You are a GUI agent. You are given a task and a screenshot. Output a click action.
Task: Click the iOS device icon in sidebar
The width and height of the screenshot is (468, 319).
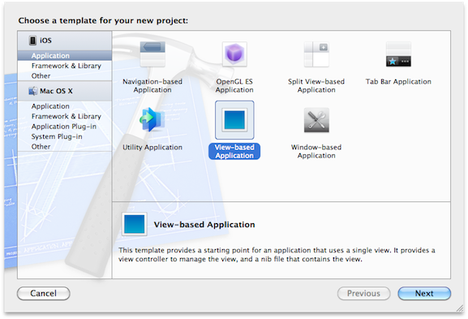click(32, 41)
